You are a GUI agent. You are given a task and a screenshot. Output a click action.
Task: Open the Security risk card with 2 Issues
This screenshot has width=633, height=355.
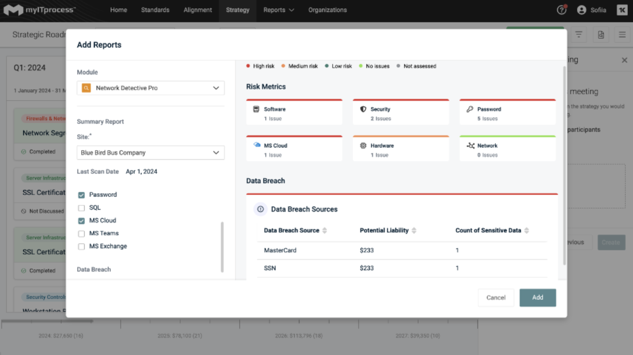pyautogui.click(x=401, y=112)
